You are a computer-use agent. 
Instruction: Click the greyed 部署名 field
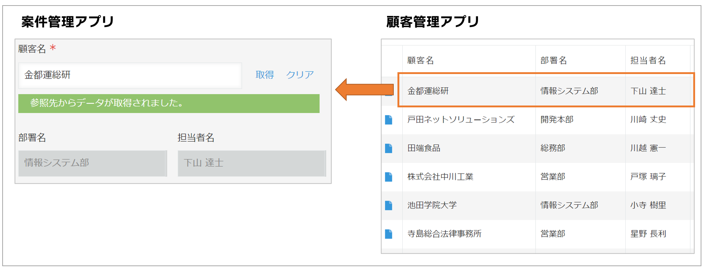pos(93,163)
